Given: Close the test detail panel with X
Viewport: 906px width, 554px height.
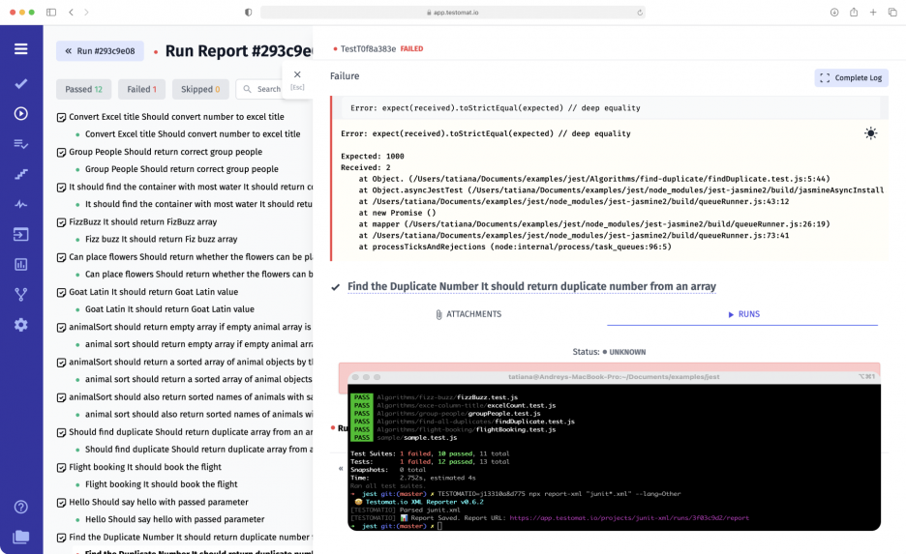Looking at the screenshot, I should coord(297,74).
